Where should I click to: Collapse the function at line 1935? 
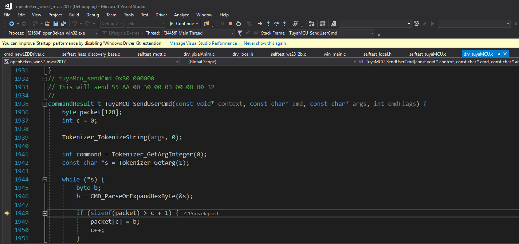pos(45,104)
